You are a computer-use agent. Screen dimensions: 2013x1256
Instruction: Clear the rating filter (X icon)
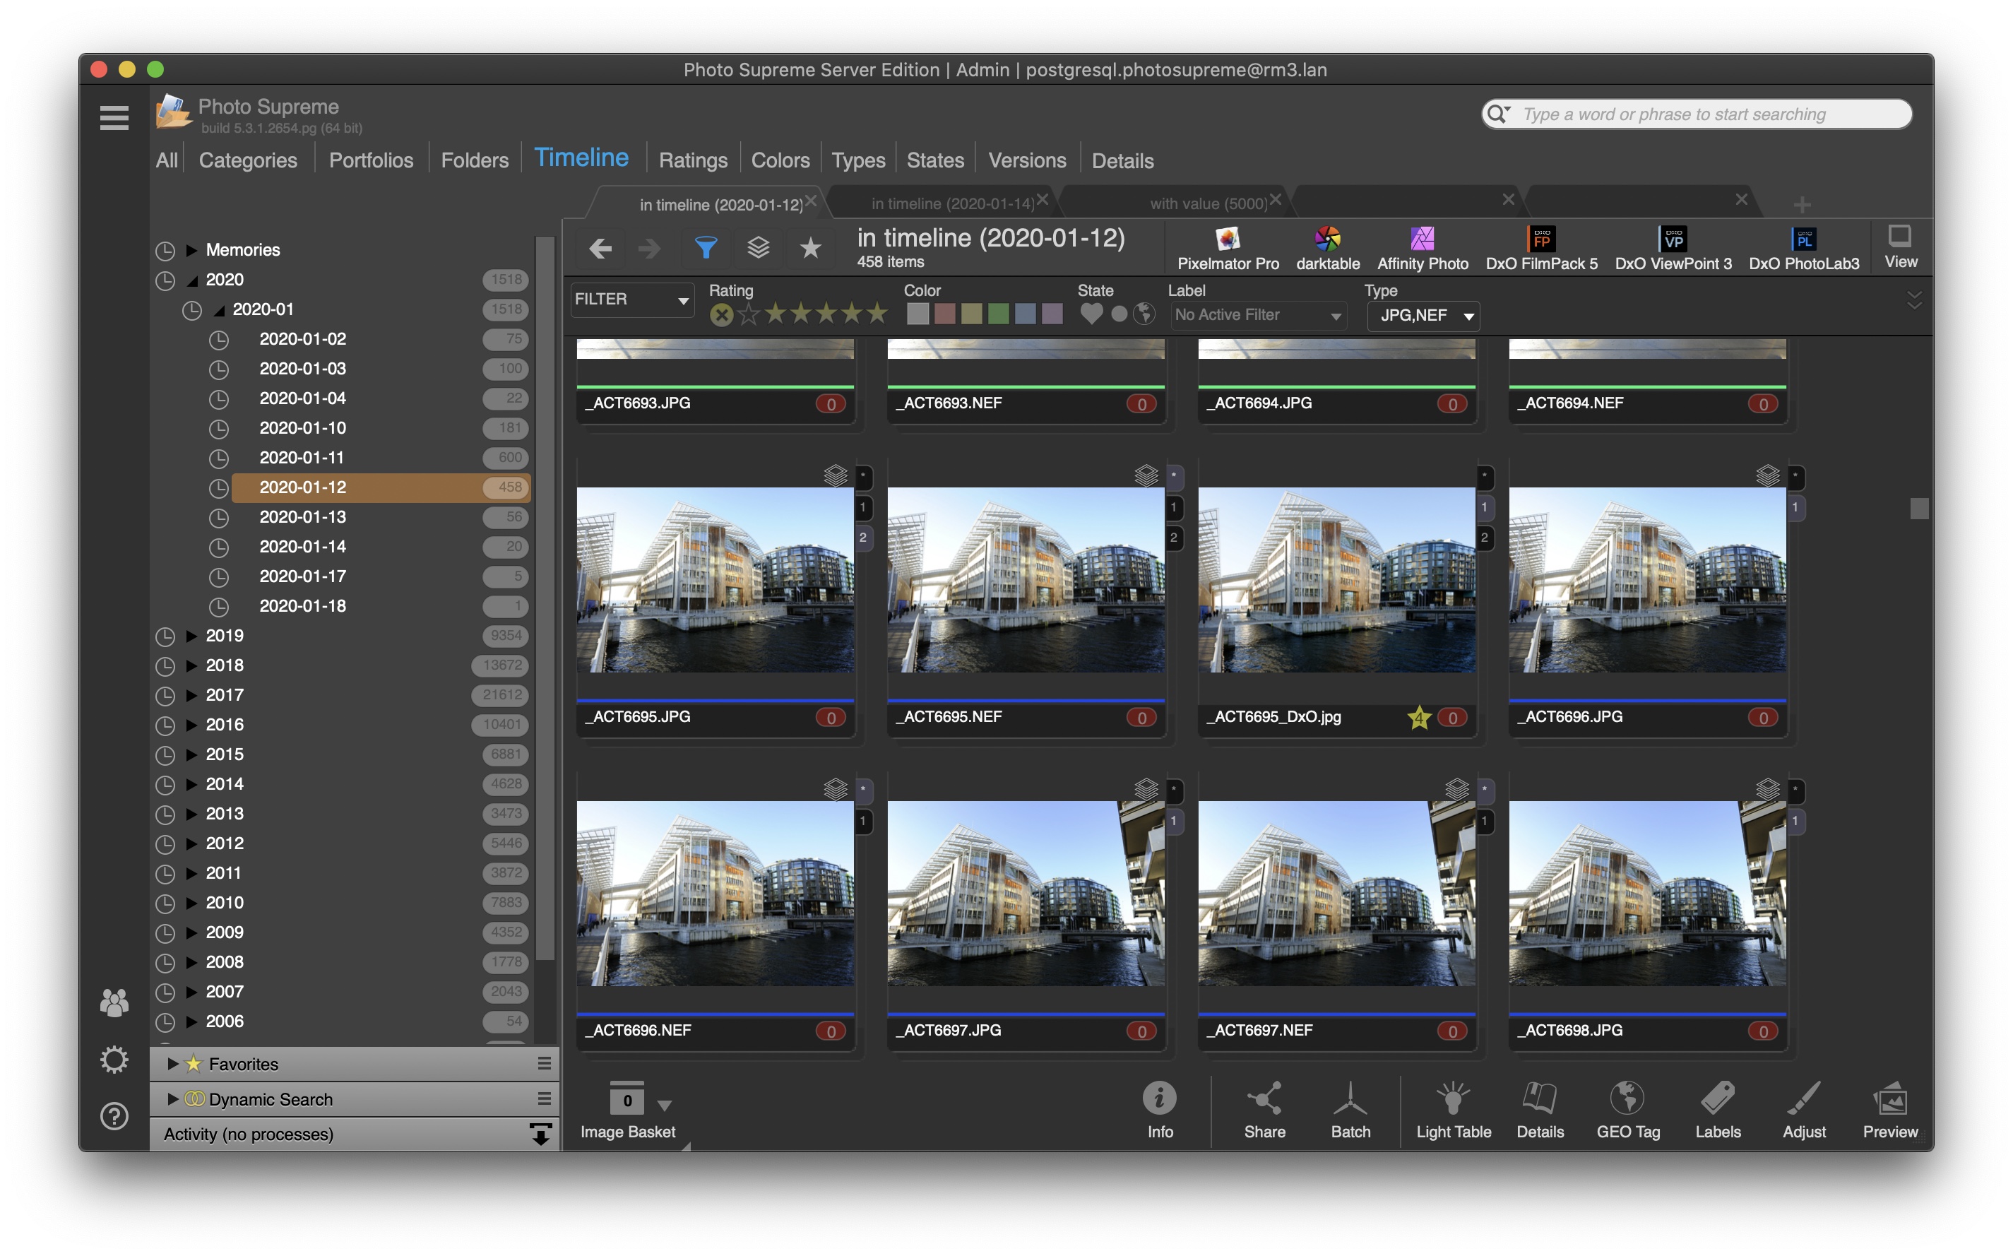(x=722, y=315)
